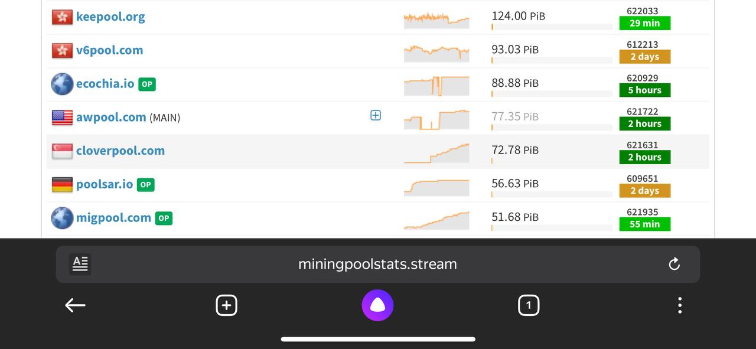Open cloverpool.com pool link
The width and height of the screenshot is (756, 349).
pos(120,151)
